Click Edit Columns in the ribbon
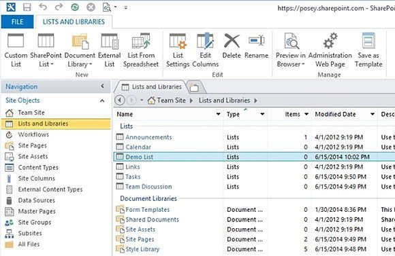The height and width of the screenshot is (256, 395). tap(205, 50)
